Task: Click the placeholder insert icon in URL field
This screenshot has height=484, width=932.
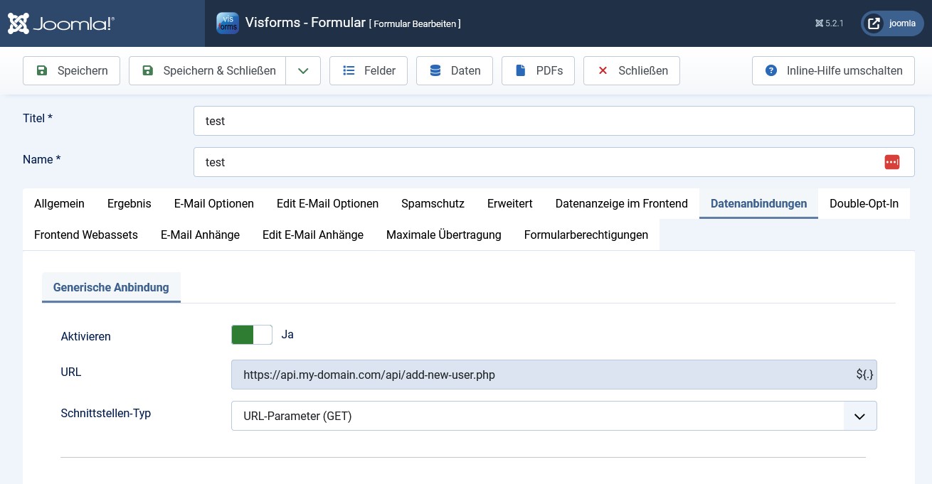Action: point(864,375)
